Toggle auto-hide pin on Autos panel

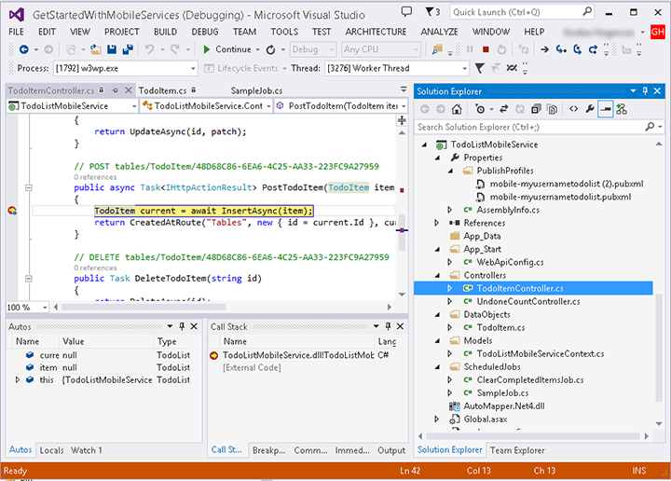pyautogui.click(x=182, y=326)
